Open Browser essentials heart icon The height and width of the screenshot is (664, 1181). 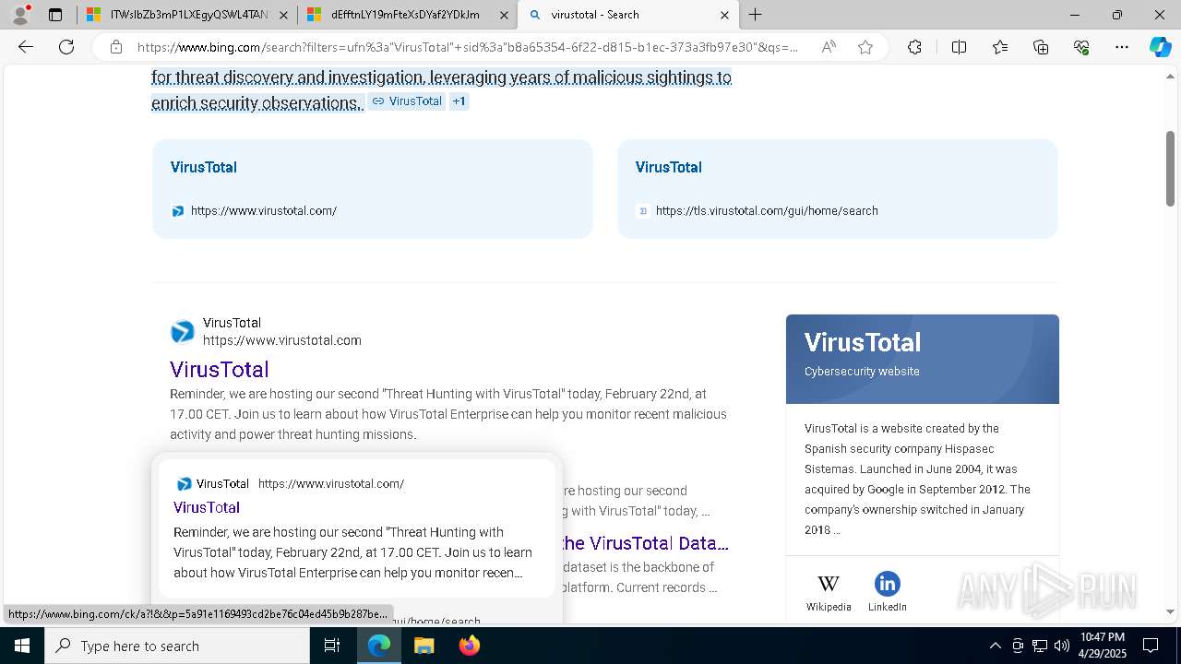click(x=1081, y=47)
